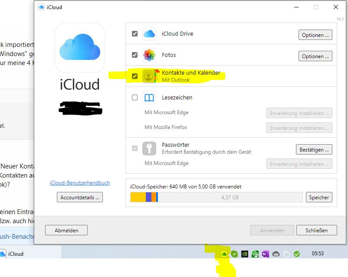
Task: Click the large iCloud logo
Action: (80, 47)
